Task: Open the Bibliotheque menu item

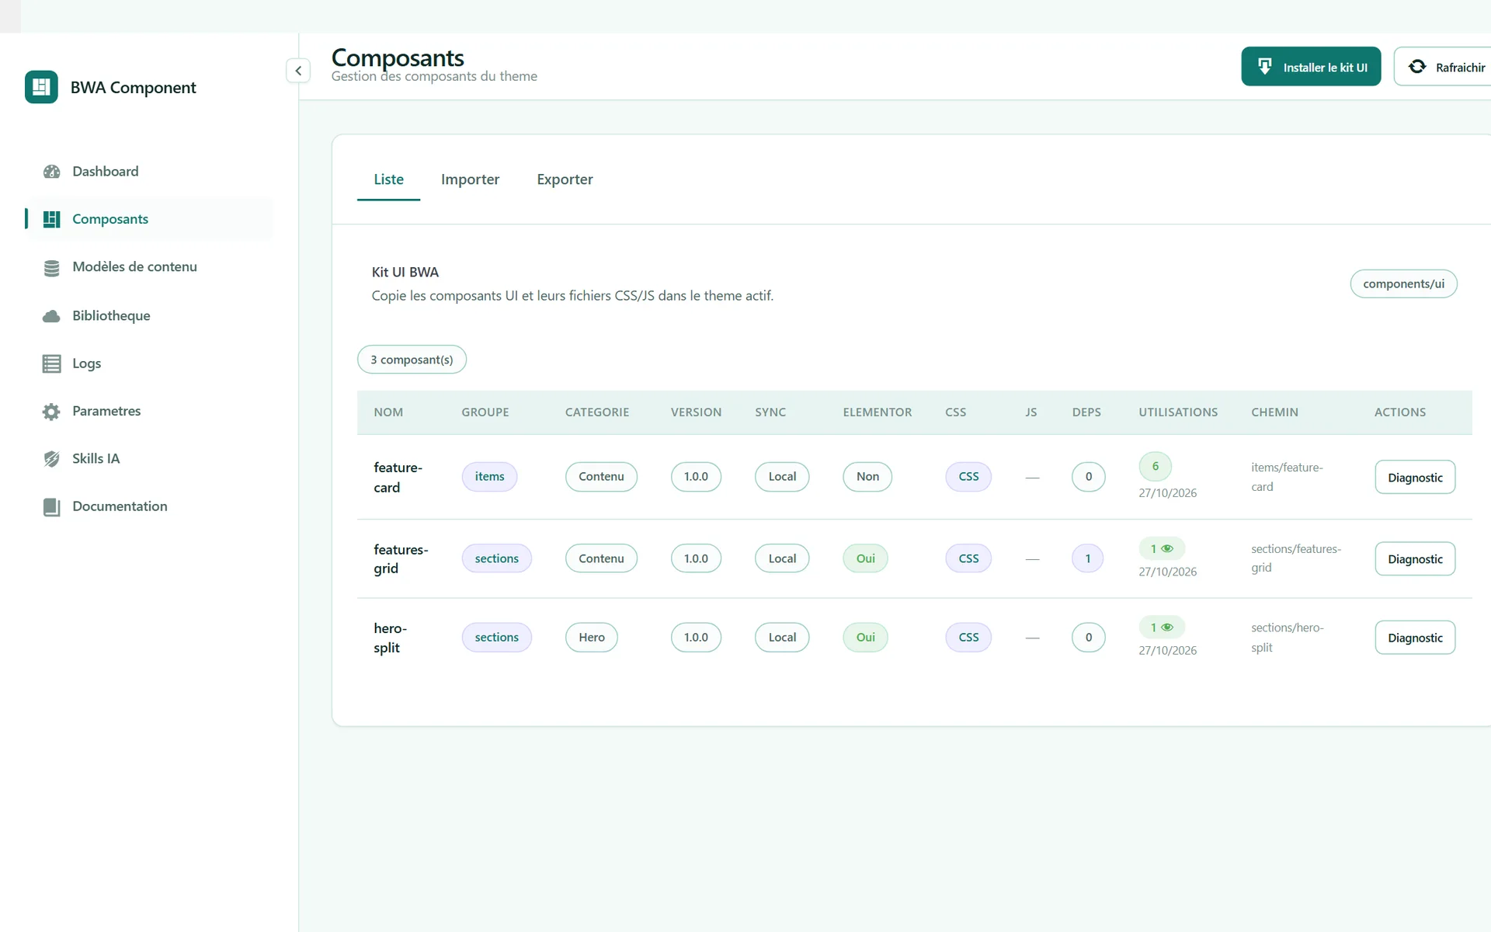Action: click(149, 315)
